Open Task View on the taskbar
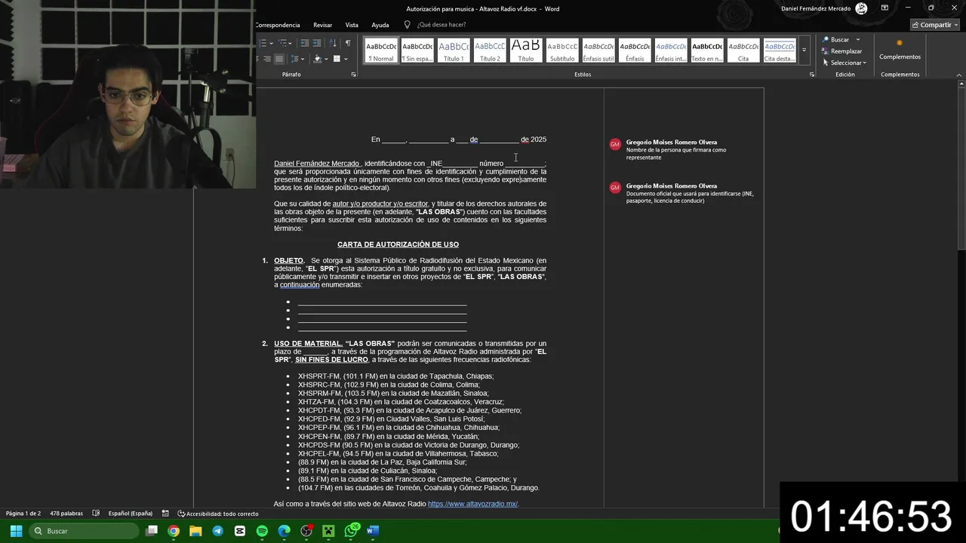 [x=152, y=531]
